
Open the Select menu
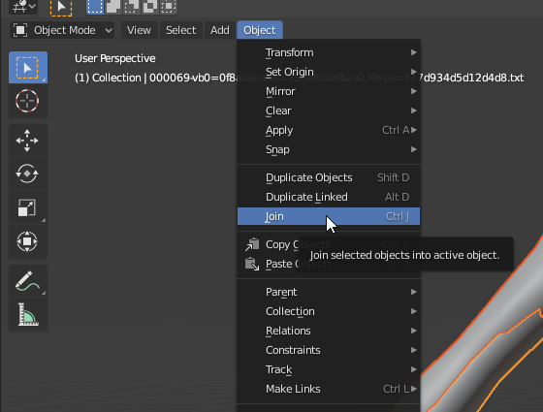[180, 30]
